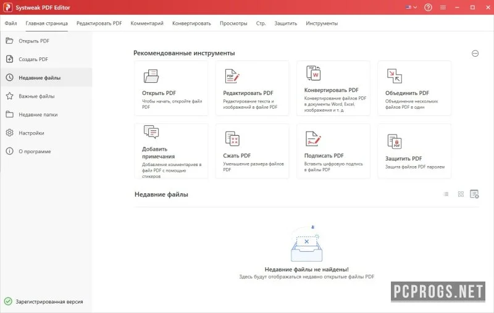Switch to the Главная страница tab
494x313 pixels.
47,23
